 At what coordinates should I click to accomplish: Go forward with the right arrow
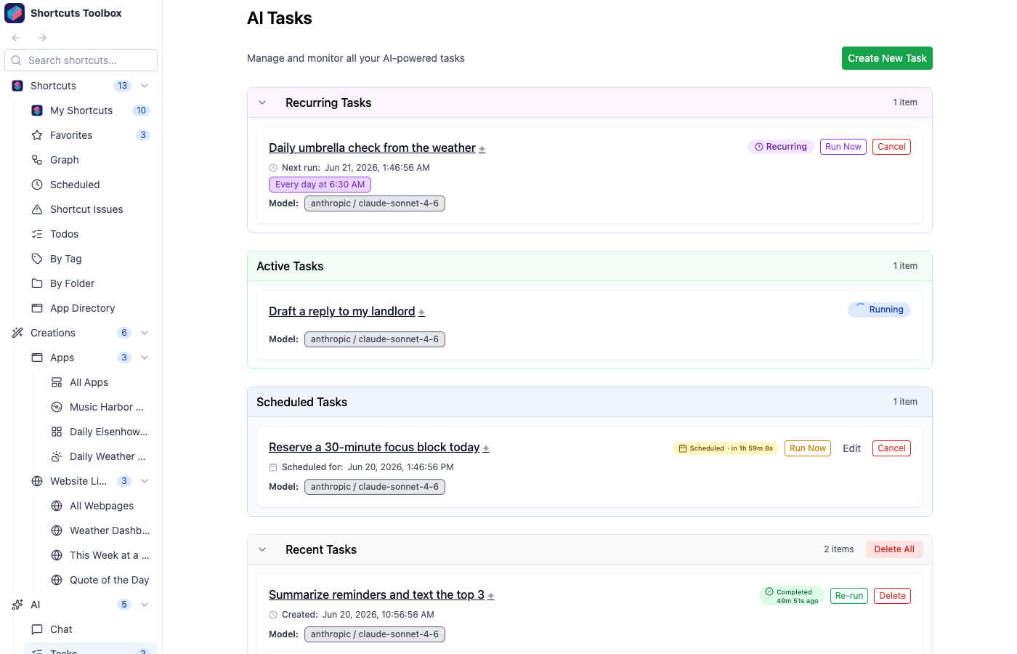(x=42, y=38)
